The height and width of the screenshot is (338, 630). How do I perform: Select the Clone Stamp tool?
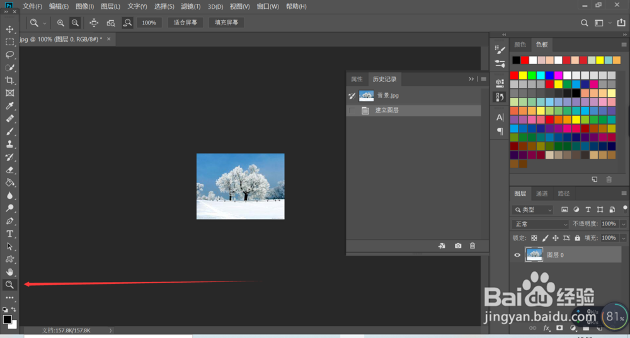tap(9, 144)
